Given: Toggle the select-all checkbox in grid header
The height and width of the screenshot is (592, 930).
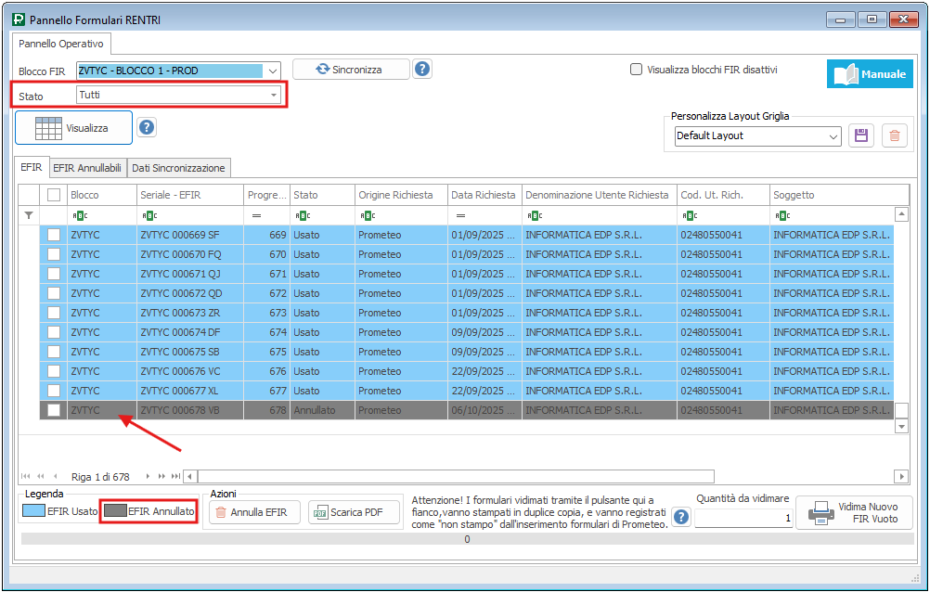Looking at the screenshot, I should (x=54, y=195).
